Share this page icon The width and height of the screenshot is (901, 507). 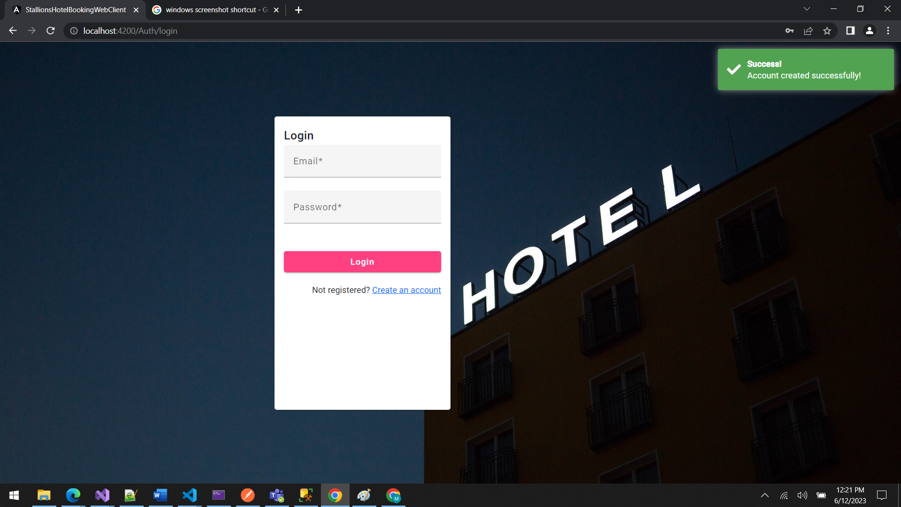tap(809, 31)
